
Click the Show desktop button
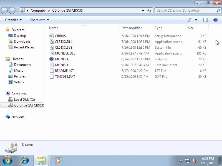point(220,160)
